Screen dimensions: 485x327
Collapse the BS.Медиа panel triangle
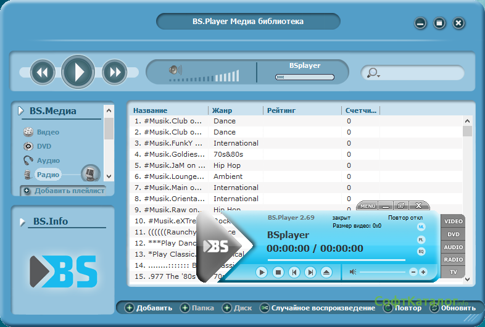[x=21, y=111]
